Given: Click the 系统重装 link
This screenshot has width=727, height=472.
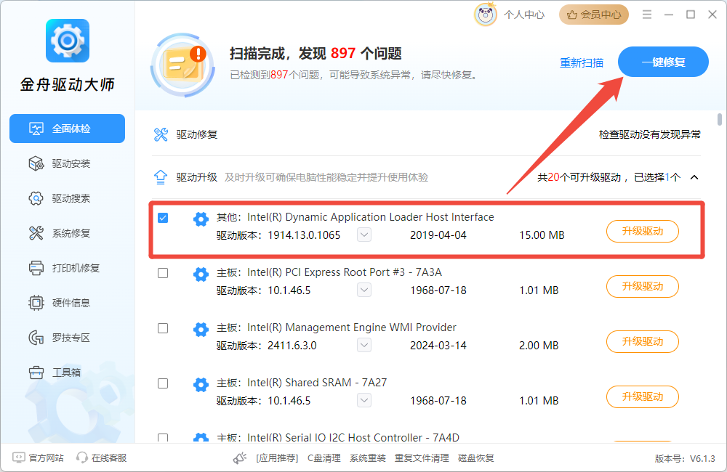Looking at the screenshot, I should click(368, 458).
